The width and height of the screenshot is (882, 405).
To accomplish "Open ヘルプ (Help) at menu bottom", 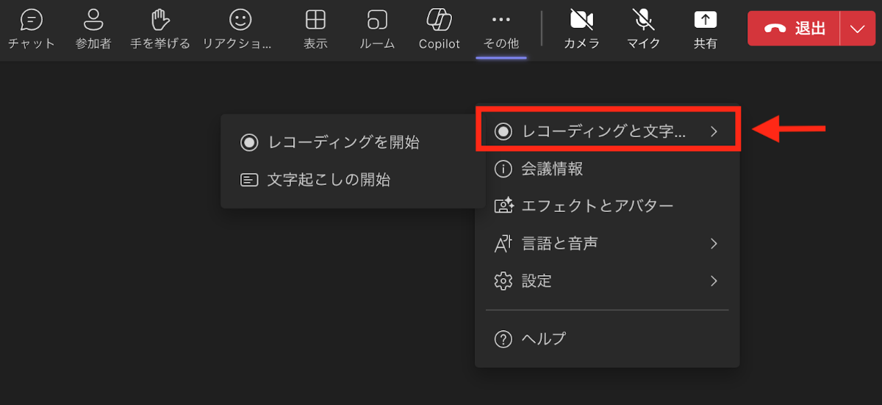I will pyautogui.click(x=544, y=339).
